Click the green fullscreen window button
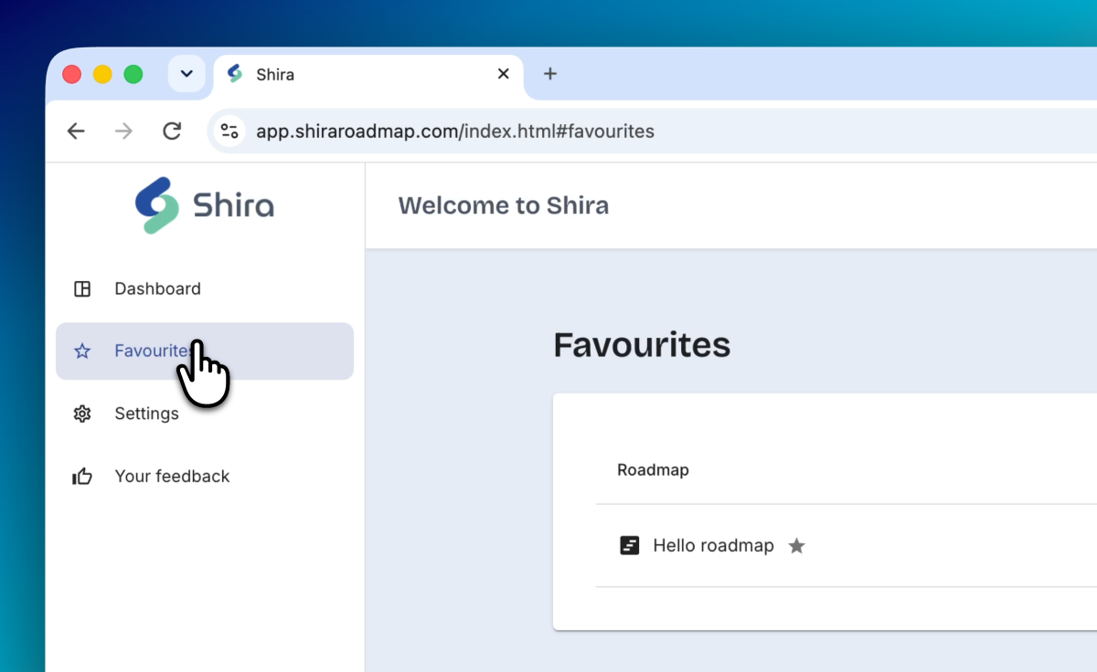Viewport: 1097px width, 672px height. coord(133,75)
